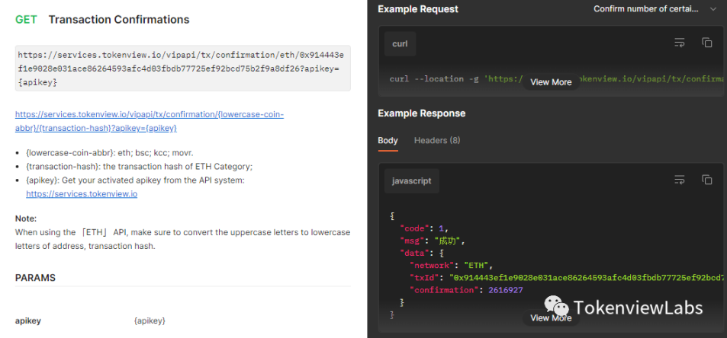The width and height of the screenshot is (727, 338).
Task: Open the 'Confirm number of certai...' example dropdown
Action: pyautogui.click(x=655, y=9)
